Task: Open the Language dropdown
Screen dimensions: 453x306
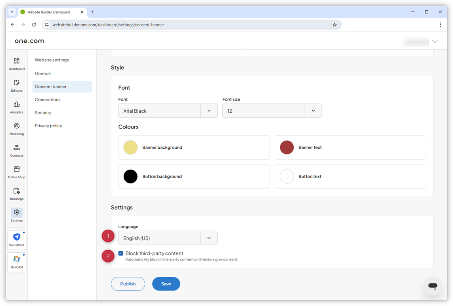Action: pyautogui.click(x=209, y=238)
